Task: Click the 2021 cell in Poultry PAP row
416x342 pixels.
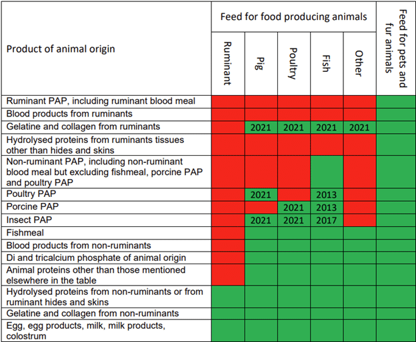Action: (x=261, y=195)
